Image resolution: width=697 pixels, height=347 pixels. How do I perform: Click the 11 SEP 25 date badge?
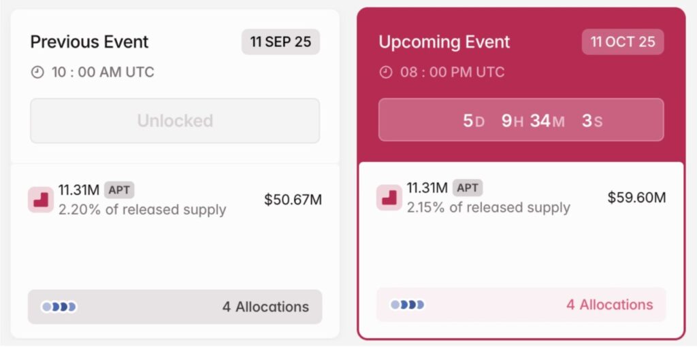coord(280,42)
